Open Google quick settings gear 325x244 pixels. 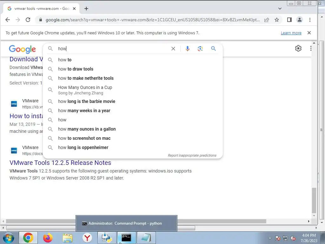pyautogui.click(x=298, y=48)
